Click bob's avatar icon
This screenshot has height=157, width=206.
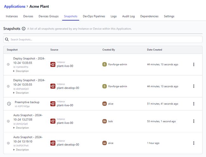pos(105,121)
